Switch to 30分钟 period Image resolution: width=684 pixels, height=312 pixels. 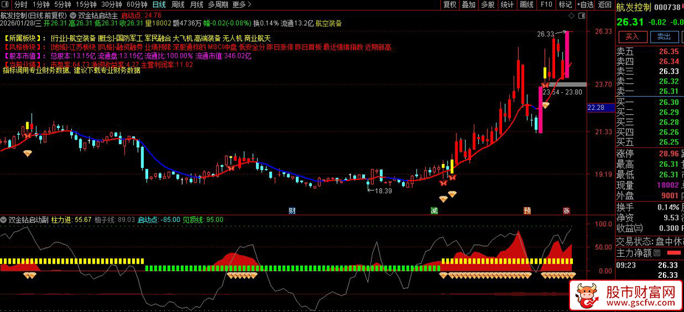(x=112, y=5)
